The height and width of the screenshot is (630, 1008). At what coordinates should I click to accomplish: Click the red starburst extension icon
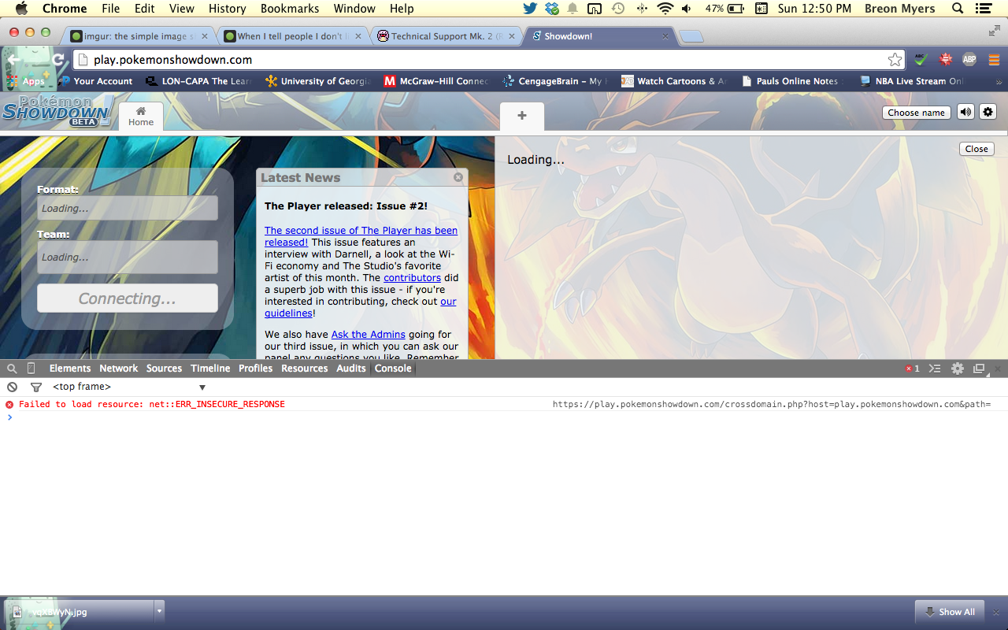(x=946, y=60)
